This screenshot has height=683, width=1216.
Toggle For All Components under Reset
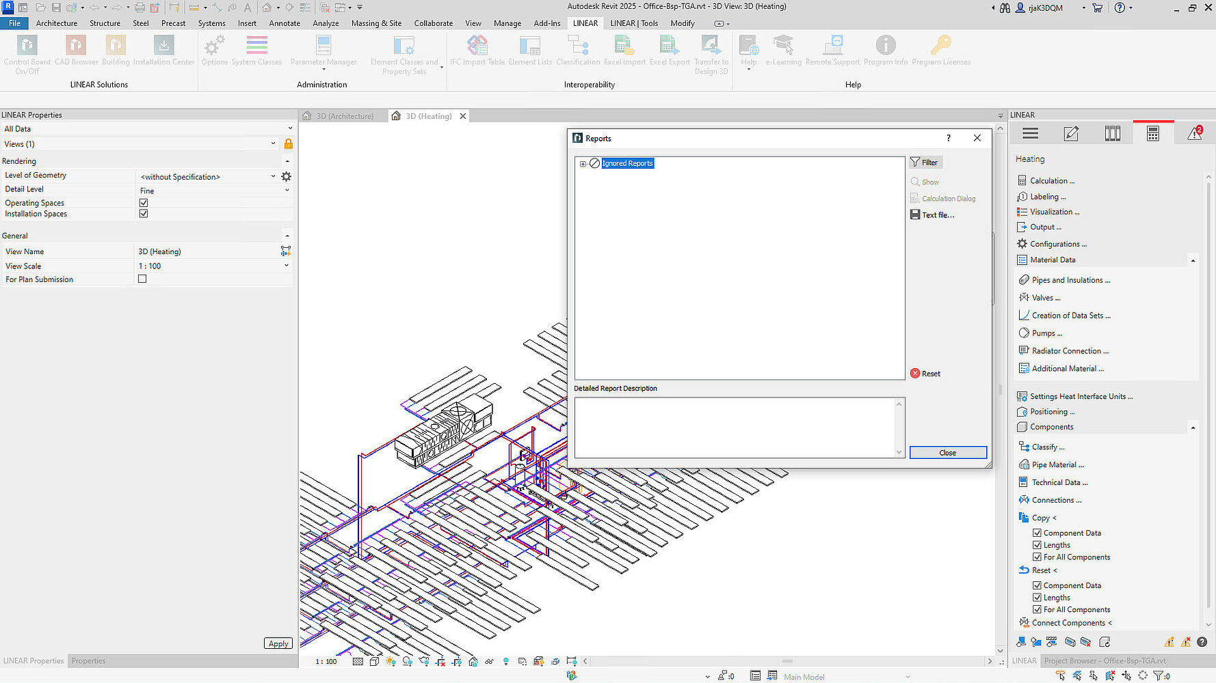(1037, 610)
